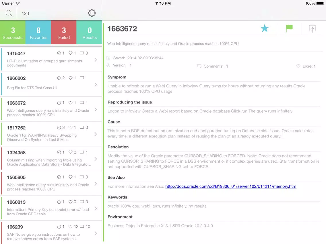Viewport: 326px width, 244px height.
Task: Tap the search magnifier icon
Action: (9, 13)
